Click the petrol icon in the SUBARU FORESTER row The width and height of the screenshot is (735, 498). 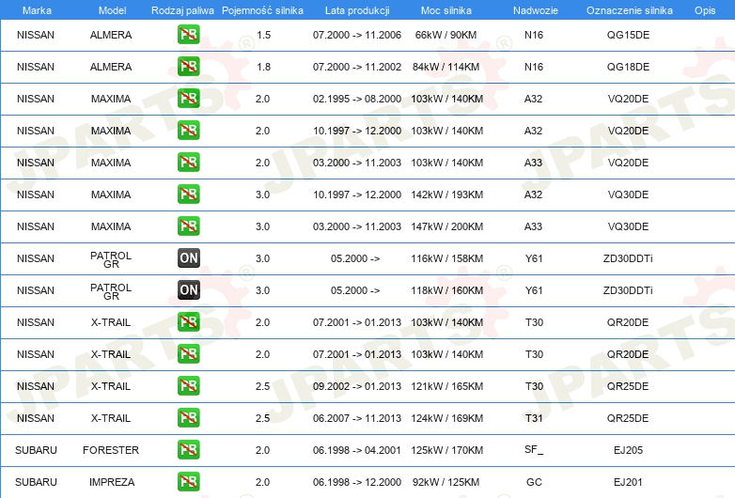[188, 450]
